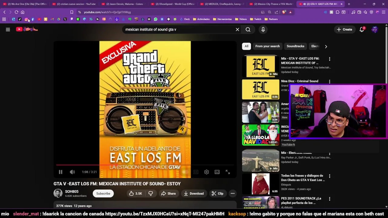Open the WhatsApp bookmark icon
The width and height of the screenshot is (388, 218).
click(x=156, y=19)
